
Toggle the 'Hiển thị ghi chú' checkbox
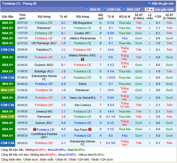pyautogui.click(x=149, y=3)
